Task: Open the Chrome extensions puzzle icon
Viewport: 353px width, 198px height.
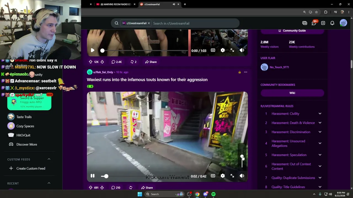Action: [x=326, y=12]
